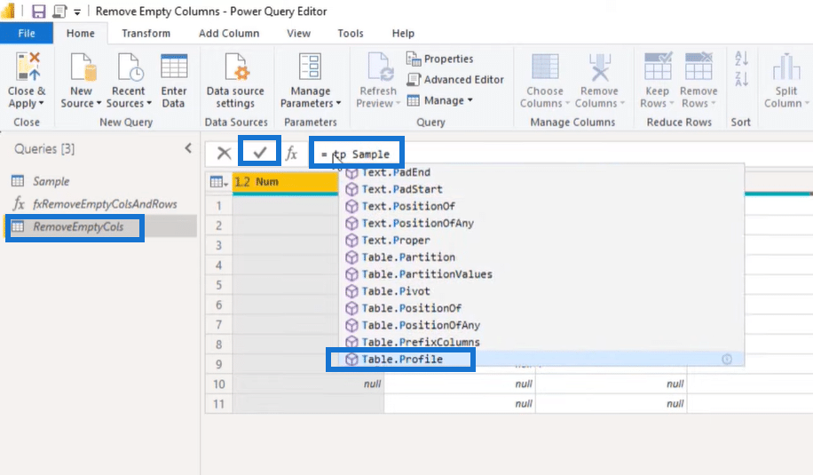Click the Refresh Preview icon
The width and height of the screenshot is (813, 475).
pyautogui.click(x=379, y=67)
